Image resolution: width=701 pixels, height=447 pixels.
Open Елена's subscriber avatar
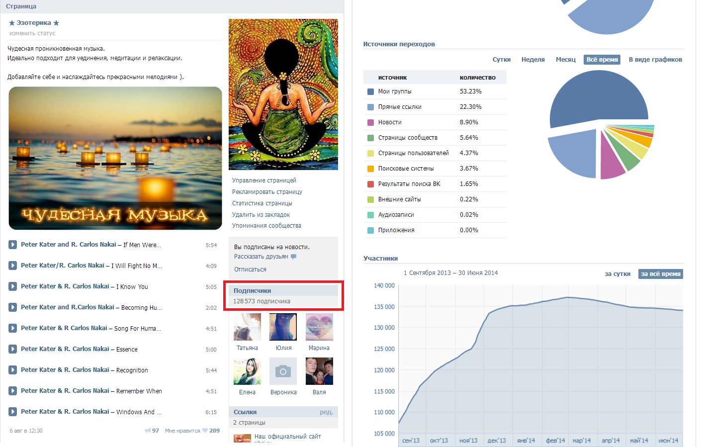pos(247,371)
